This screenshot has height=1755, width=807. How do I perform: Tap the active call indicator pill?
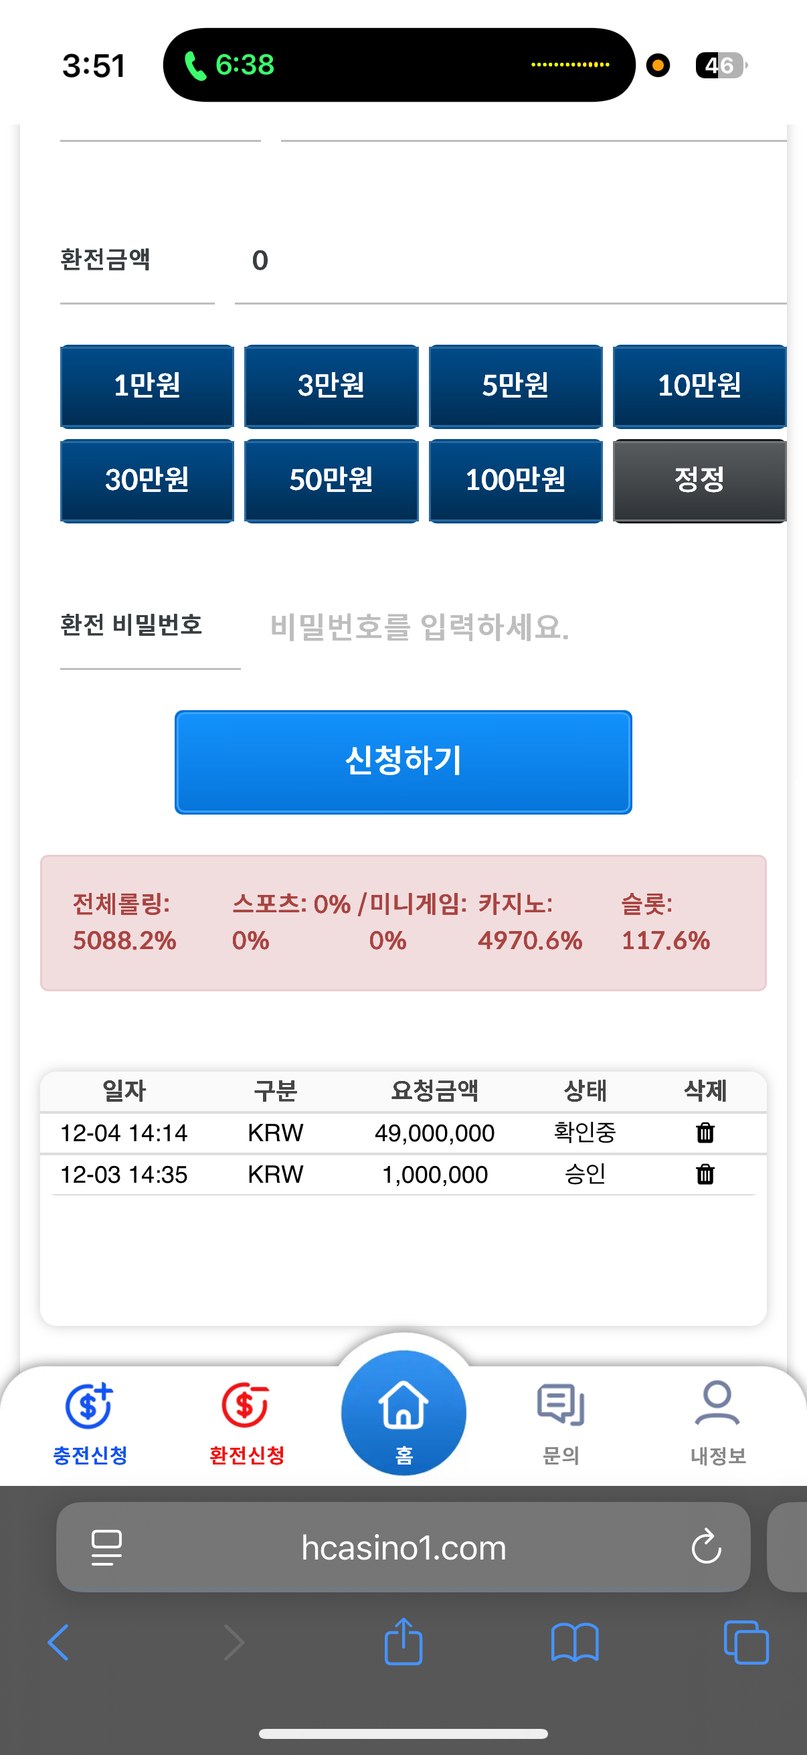tap(398, 65)
